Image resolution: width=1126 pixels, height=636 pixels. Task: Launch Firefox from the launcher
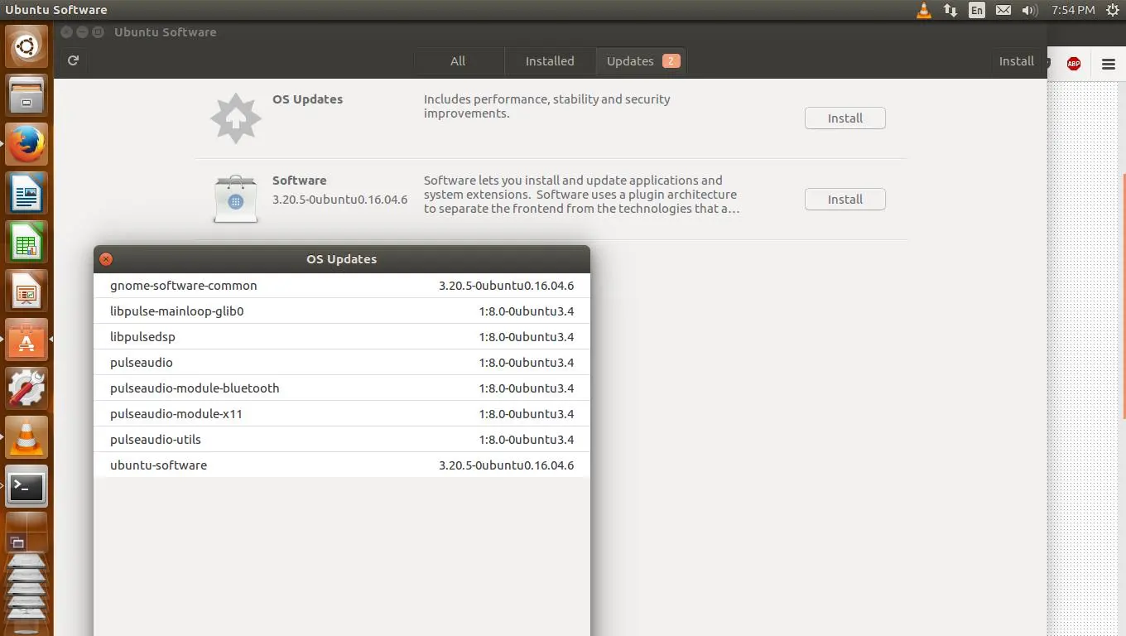click(x=27, y=144)
